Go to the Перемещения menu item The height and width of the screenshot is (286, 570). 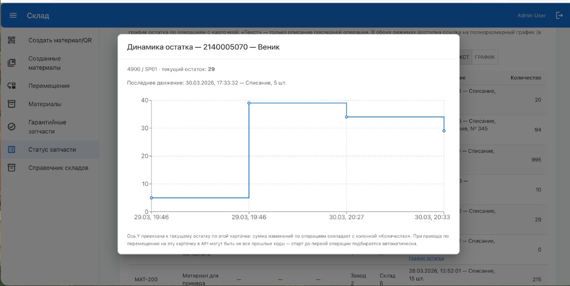(x=49, y=86)
